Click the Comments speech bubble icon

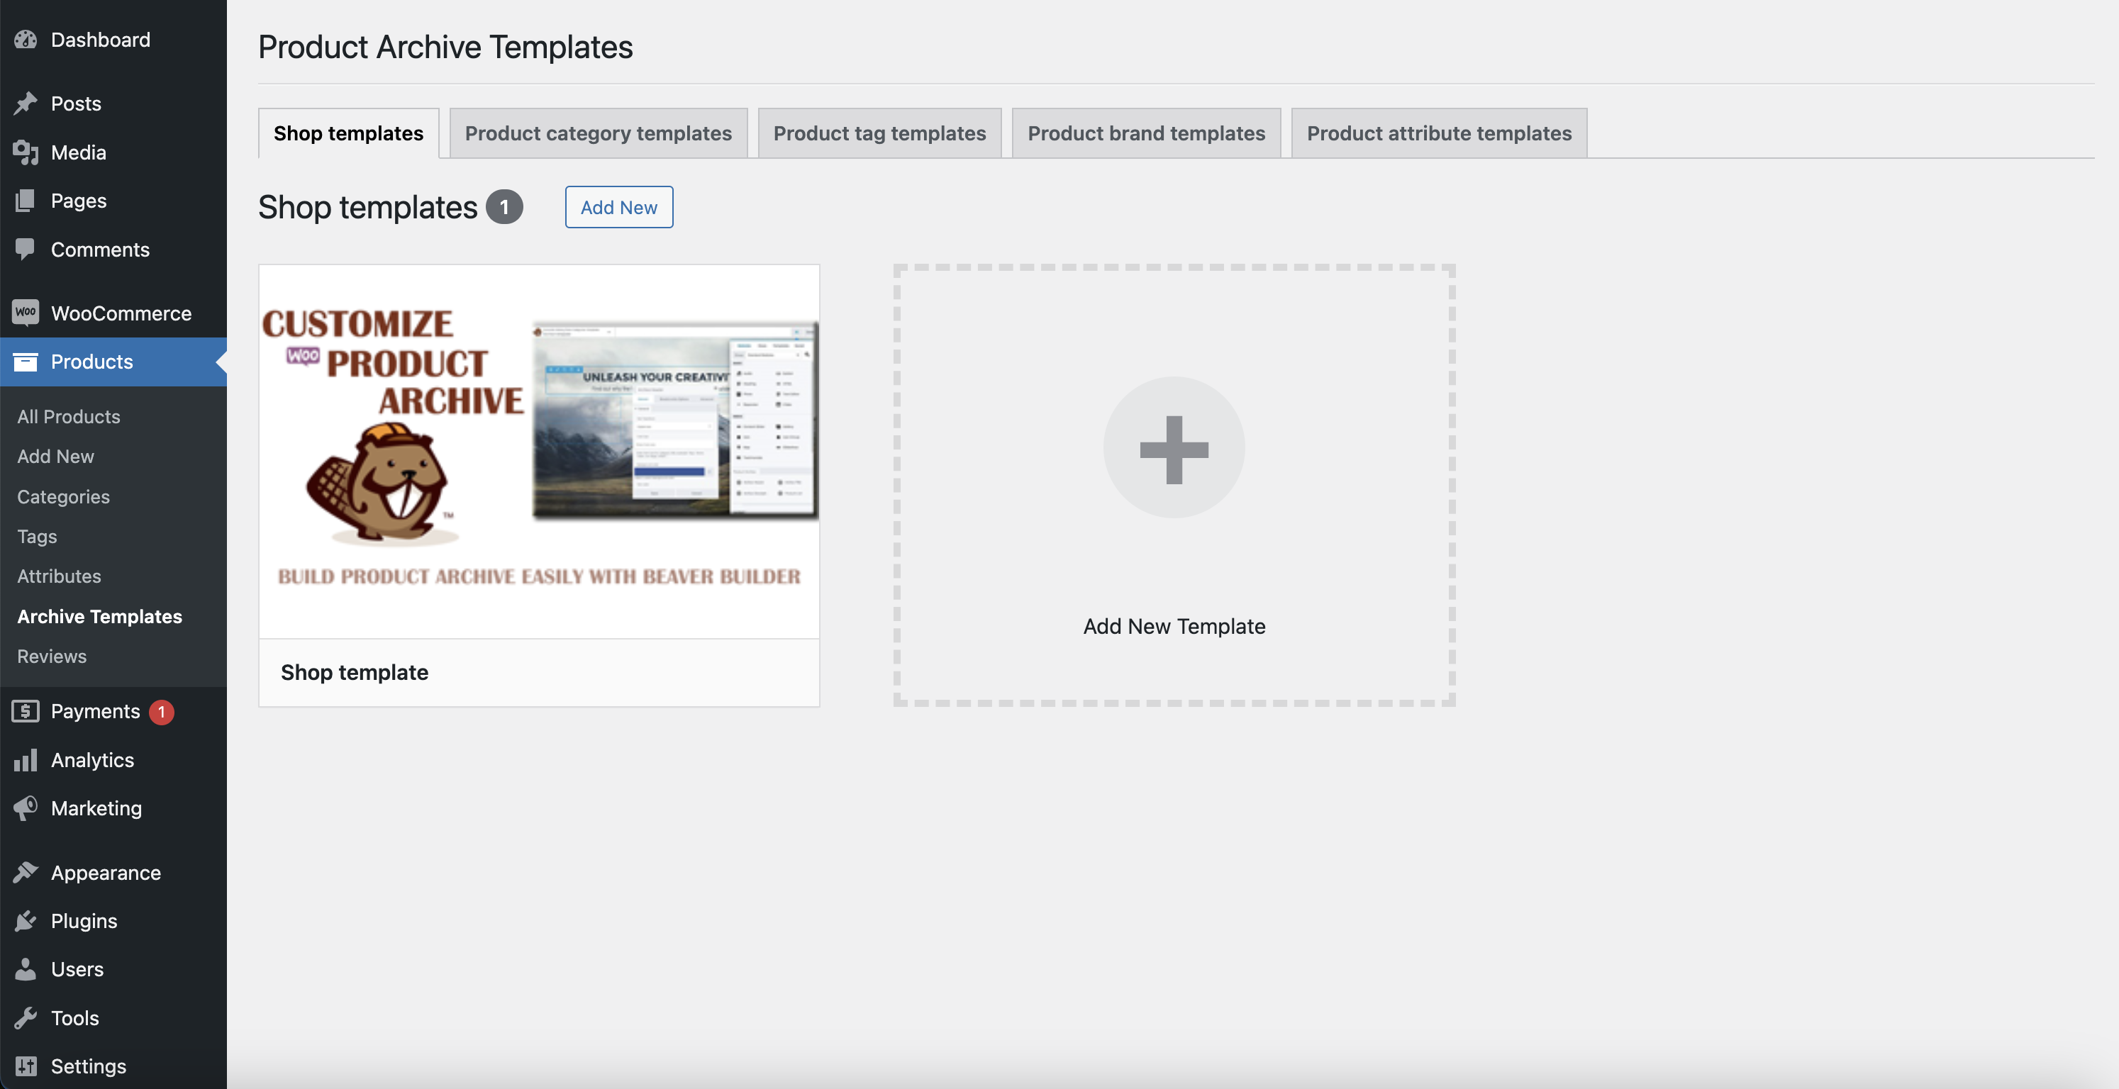26,250
